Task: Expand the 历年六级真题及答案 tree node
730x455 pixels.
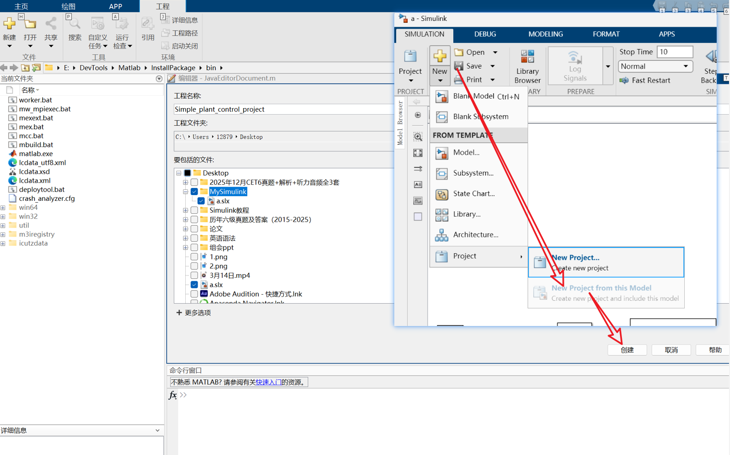Action: (185, 219)
